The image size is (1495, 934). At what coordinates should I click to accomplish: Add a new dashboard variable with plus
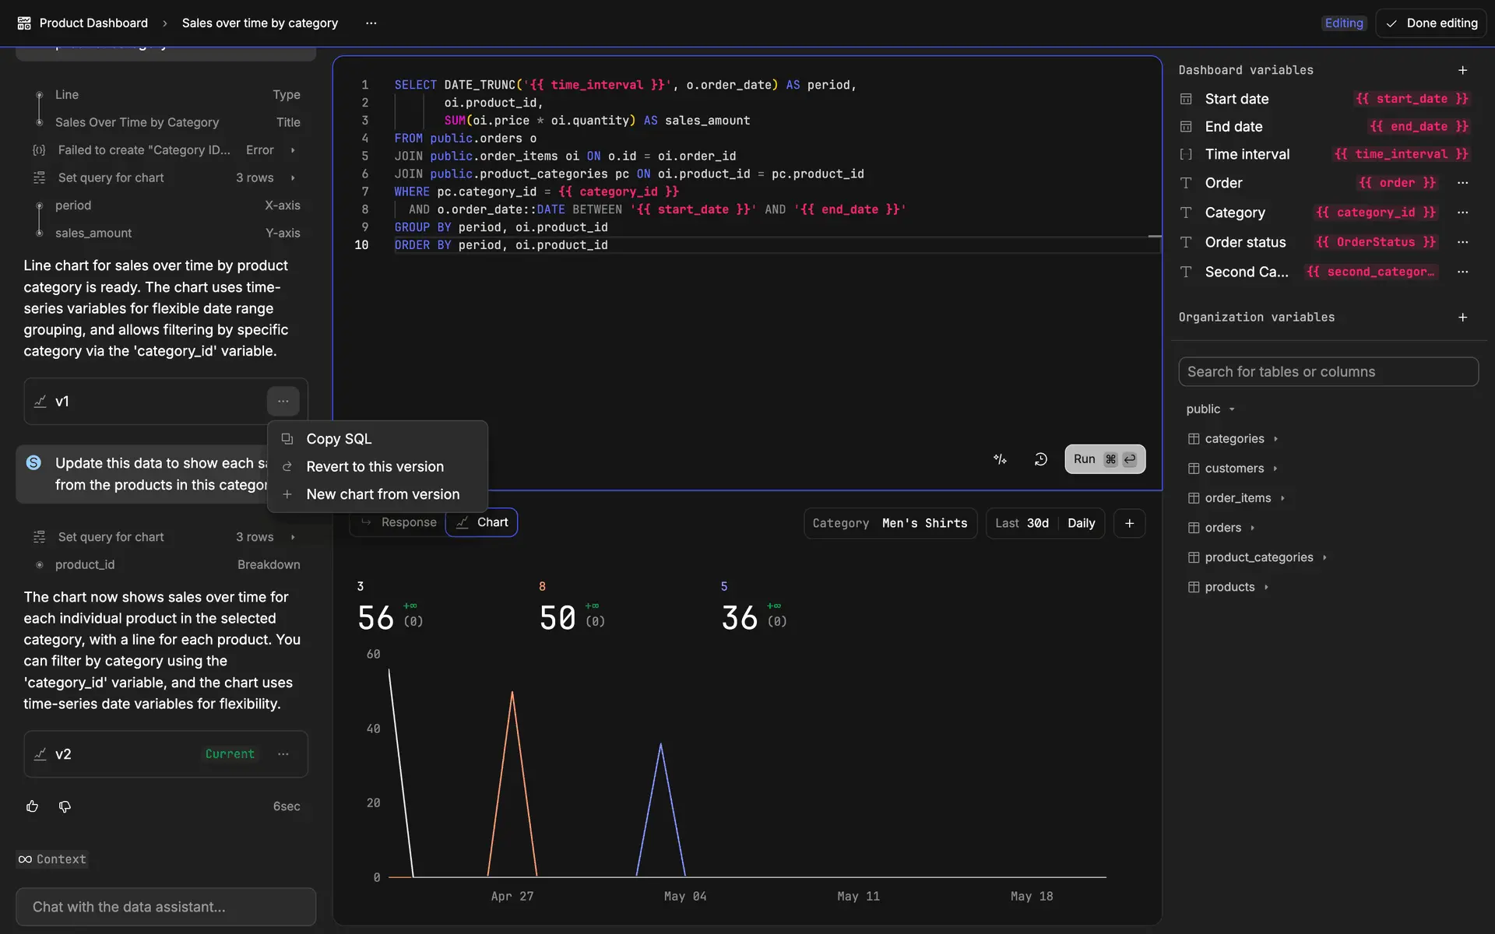coord(1462,70)
